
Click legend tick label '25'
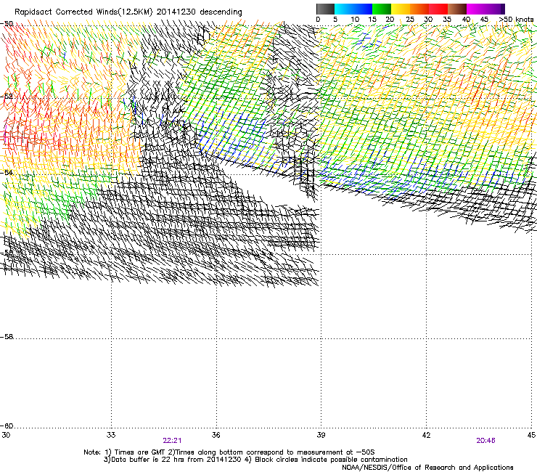click(410, 20)
